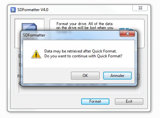Click the format option text area below dialog
Viewport: 160px width, 118px height.
(79, 89)
